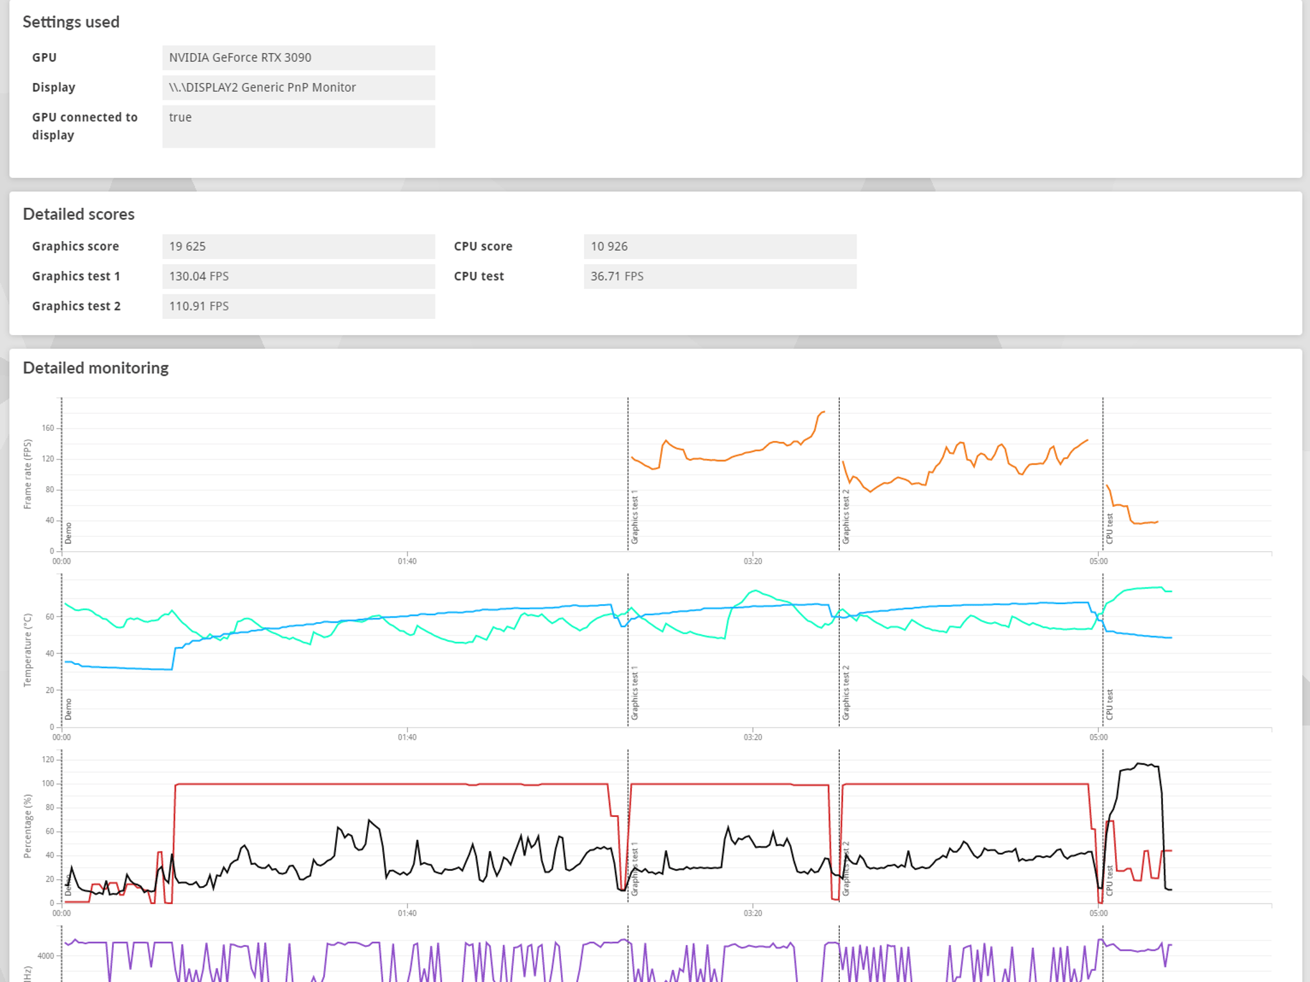Click the CPU score value 10 926

pos(720,247)
